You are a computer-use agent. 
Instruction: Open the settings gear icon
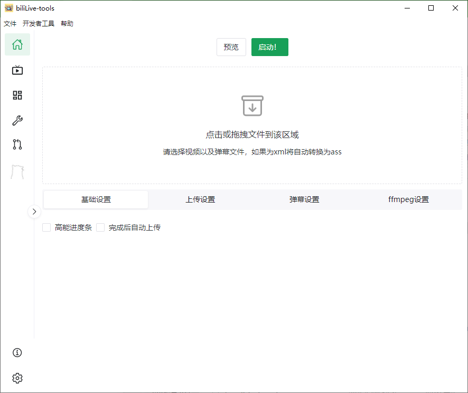pyautogui.click(x=17, y=378)
